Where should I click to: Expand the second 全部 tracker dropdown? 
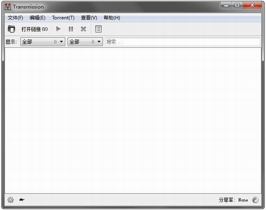(x=85, y=42)
